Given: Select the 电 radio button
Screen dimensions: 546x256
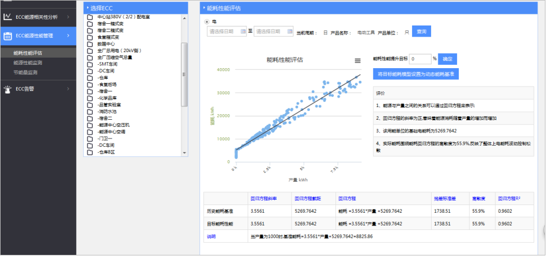Looking at the screenshot, I should point(208,22).
